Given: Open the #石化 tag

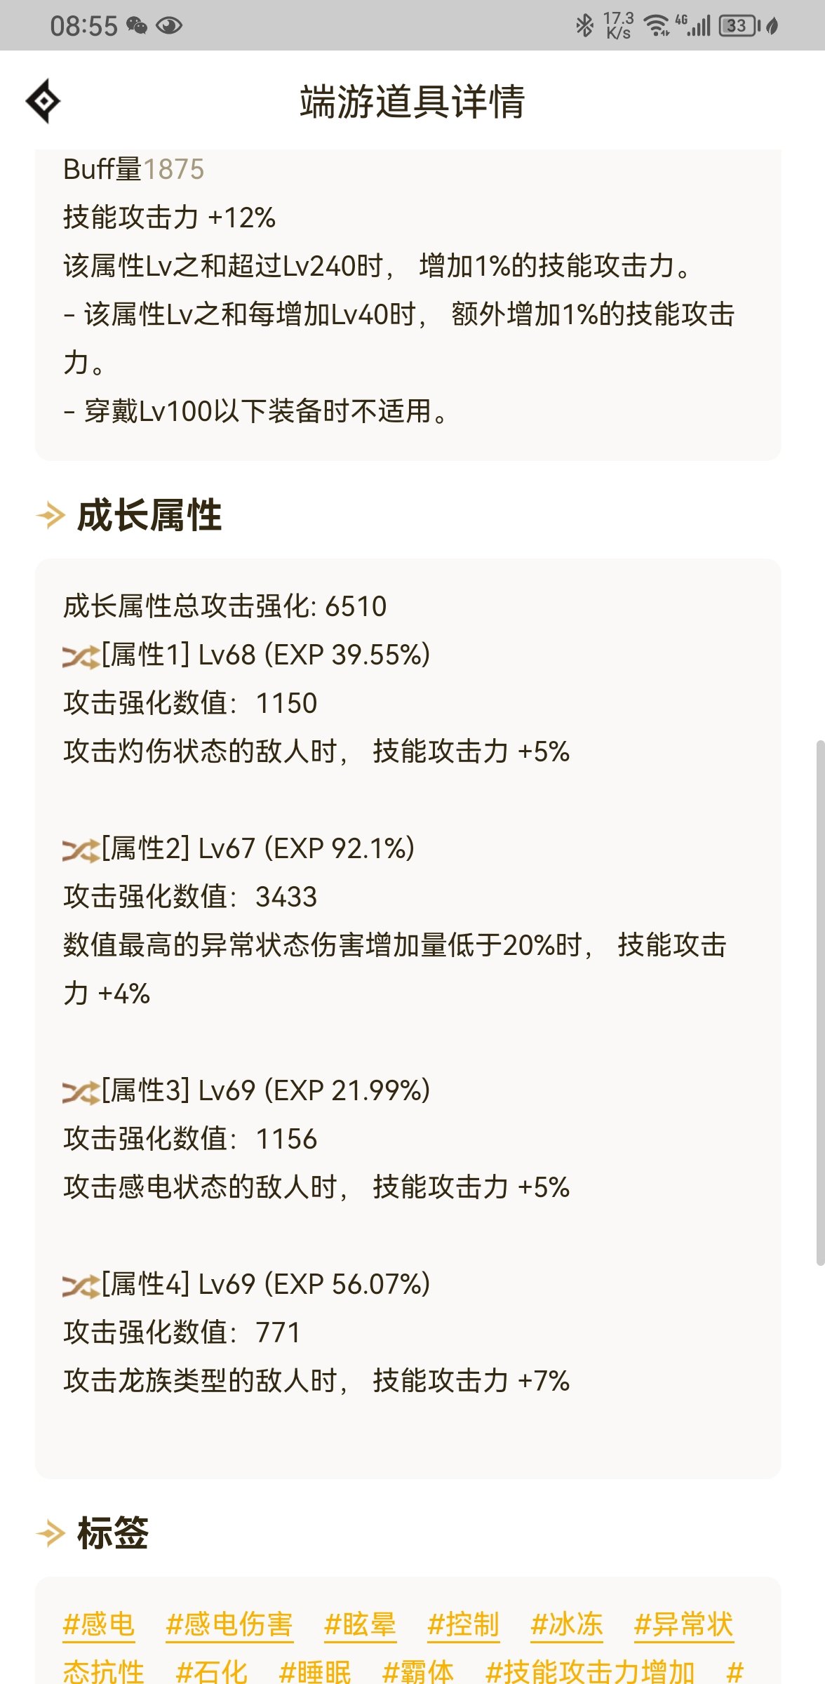Looking at the screenshot, I should point(212,1671).
